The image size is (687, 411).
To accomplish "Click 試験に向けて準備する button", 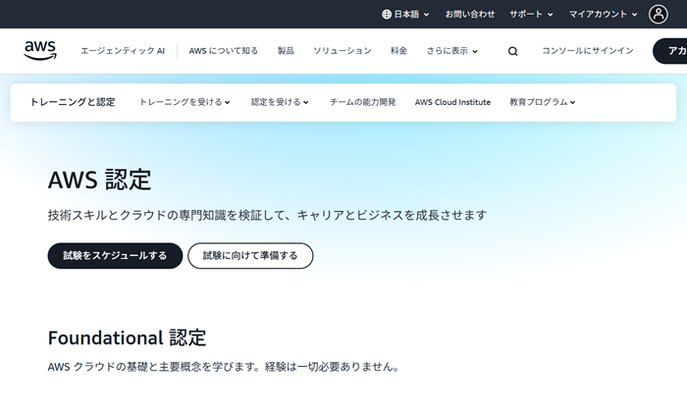I will click(x=250, y=256).
